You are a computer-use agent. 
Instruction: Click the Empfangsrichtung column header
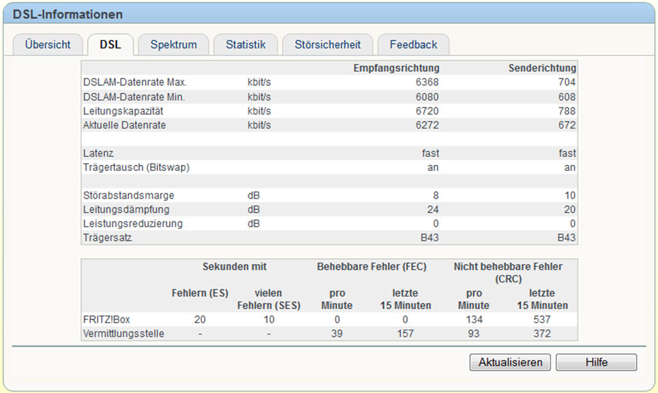coord(396,68)
